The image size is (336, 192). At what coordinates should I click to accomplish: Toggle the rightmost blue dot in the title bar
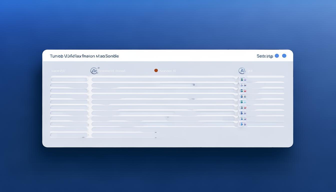pyautogui.click(x=284, y=56)
